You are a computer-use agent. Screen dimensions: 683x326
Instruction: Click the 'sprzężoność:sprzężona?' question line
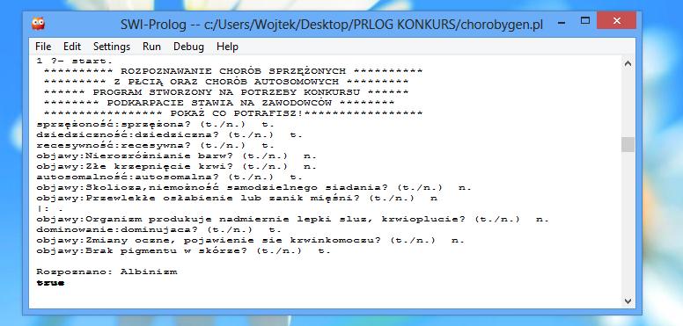point(155,124)
